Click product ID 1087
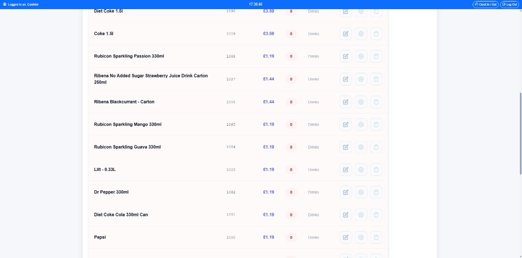Image resolution: width=522 pixels, height=258 pixels. pos(231,79)
